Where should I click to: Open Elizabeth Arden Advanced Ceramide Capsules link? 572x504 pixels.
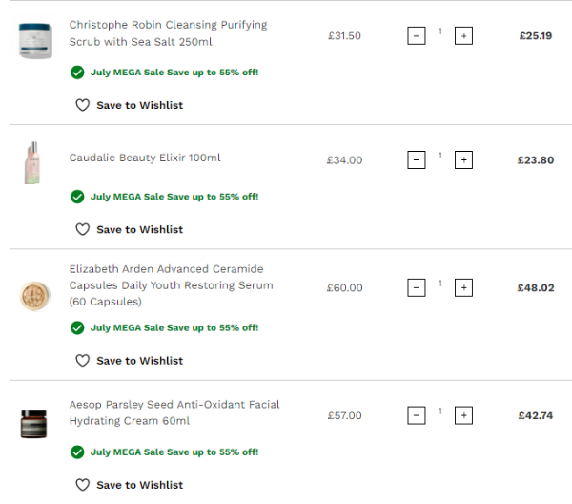point(172,285)
